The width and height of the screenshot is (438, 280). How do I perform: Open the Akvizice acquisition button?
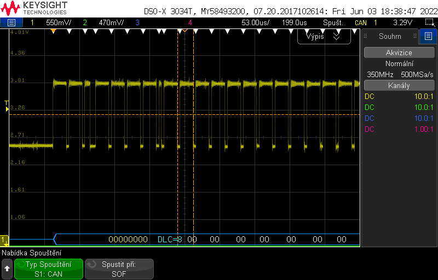[399, 52]
